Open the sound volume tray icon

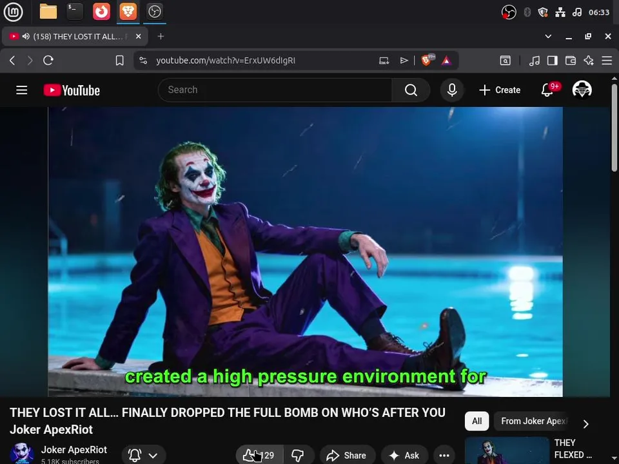(577, 12)
